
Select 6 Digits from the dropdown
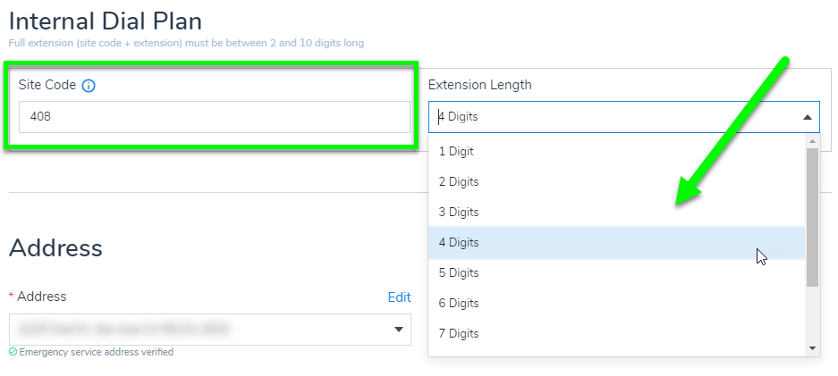click(x=459, y=303)
